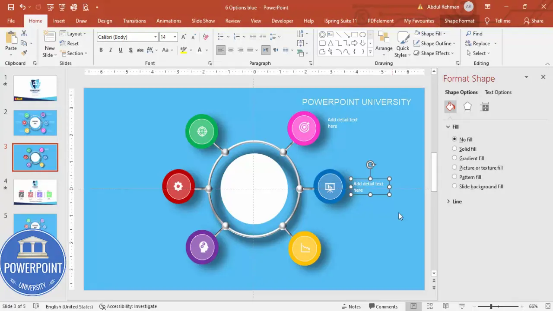Toggle Bold formatting
The height and width of the screenshot is (311, 553).
tap(101, 50)
